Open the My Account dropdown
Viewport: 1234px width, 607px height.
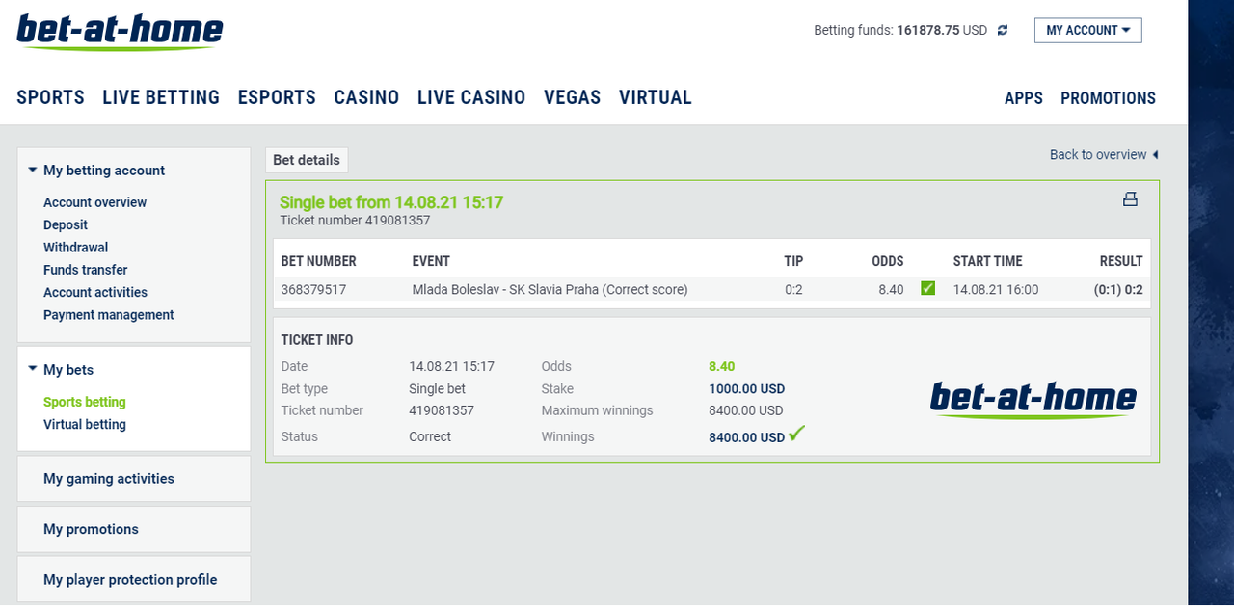click(x=1088, y=31)
